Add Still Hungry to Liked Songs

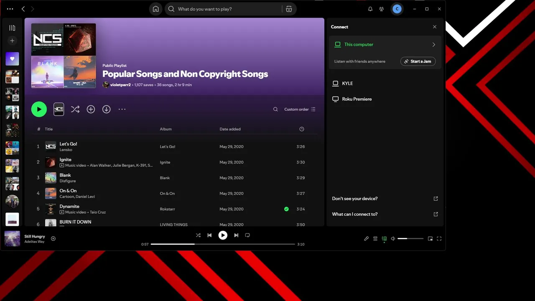(x=53, y=239)
